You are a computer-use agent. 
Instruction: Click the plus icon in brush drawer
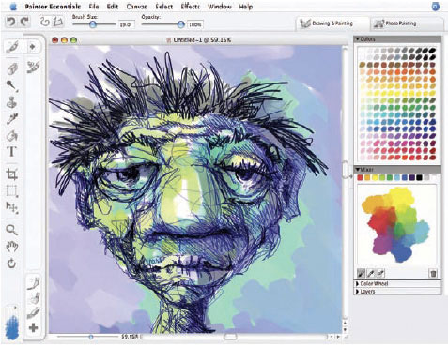tap(33, 327)
